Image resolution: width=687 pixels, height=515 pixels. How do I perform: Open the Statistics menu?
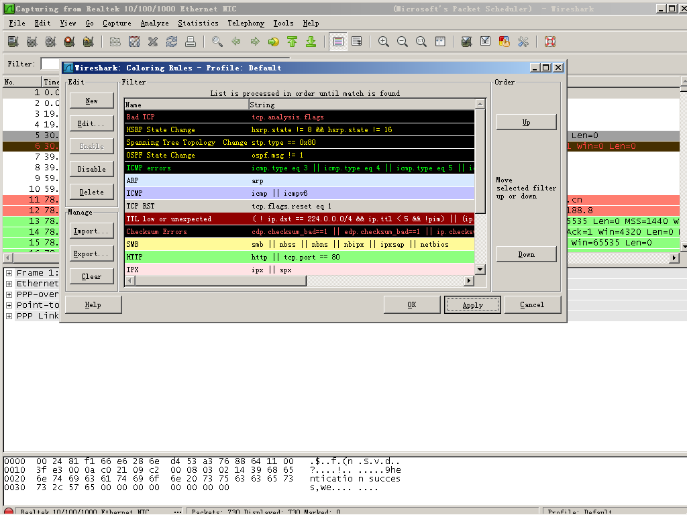198,23
